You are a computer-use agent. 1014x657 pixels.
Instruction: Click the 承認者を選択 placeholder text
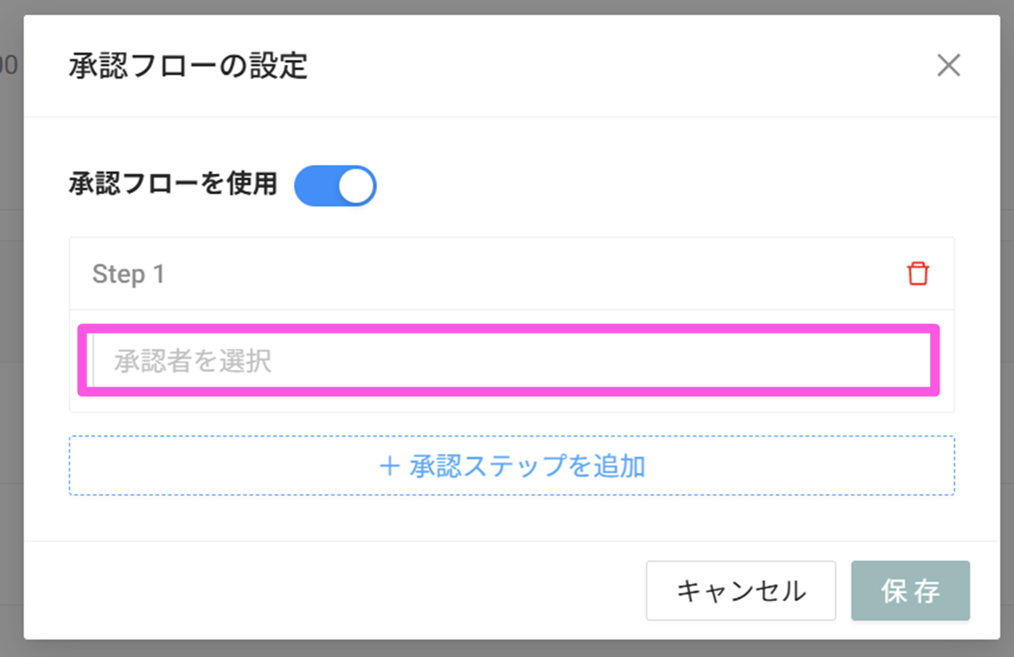[193, 362]
